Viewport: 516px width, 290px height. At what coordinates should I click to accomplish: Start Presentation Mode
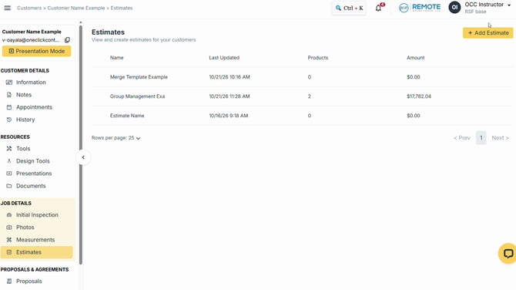(36, 51)
